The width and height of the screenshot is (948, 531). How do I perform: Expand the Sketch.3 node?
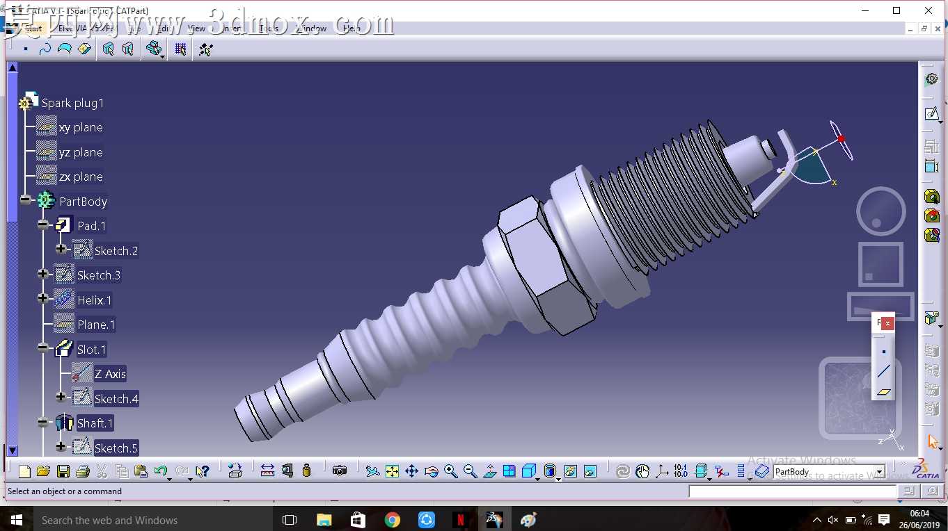coord(43,274)
